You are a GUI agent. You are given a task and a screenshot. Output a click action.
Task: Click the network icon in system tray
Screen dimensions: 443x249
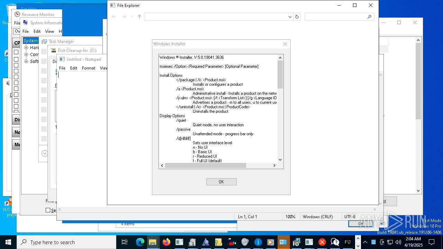click(390, 242)
